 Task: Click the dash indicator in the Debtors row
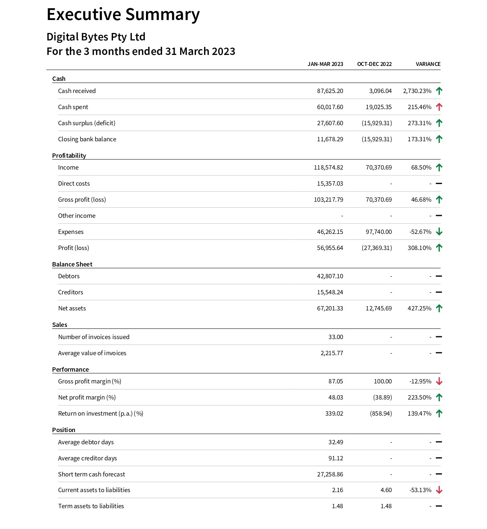pyautogui.click(x=439, y=276)
